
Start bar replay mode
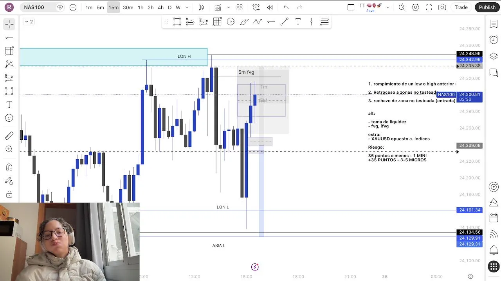270,7
